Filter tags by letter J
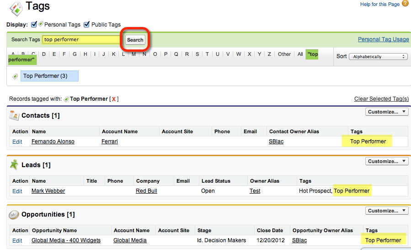 (x=103, y=54)
